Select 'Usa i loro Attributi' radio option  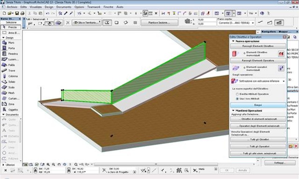(237, 99)
